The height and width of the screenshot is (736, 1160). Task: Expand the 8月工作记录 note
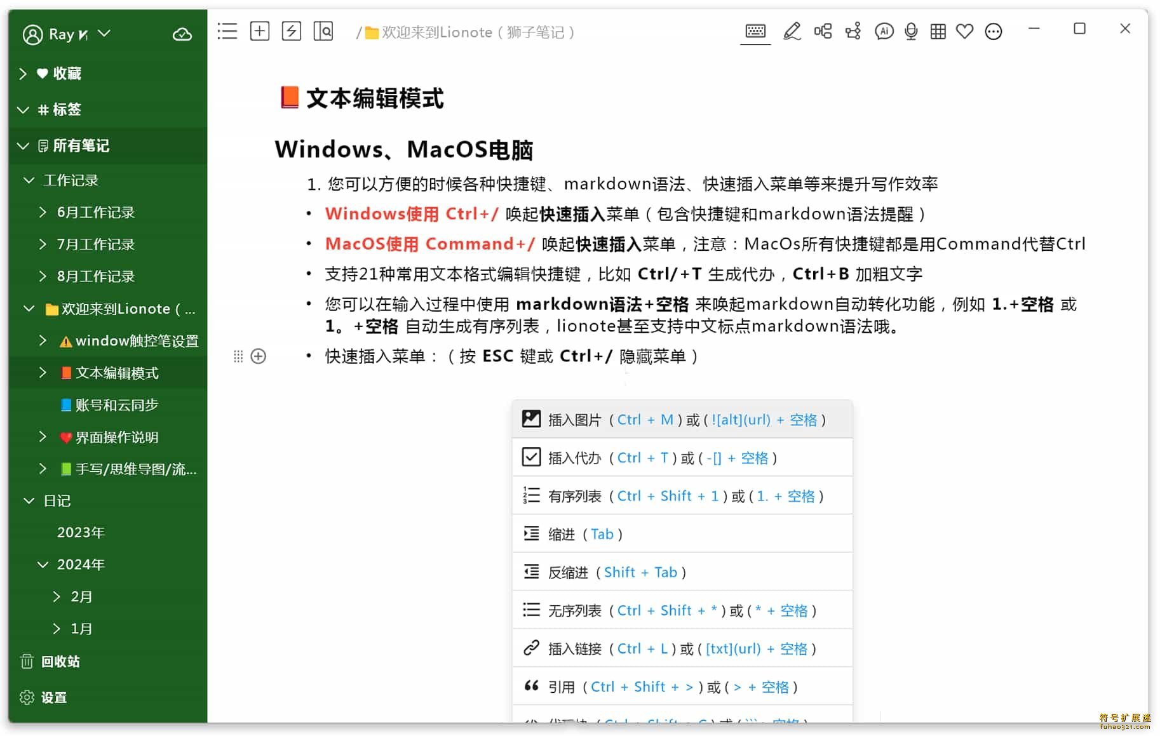tap(43, 276)
